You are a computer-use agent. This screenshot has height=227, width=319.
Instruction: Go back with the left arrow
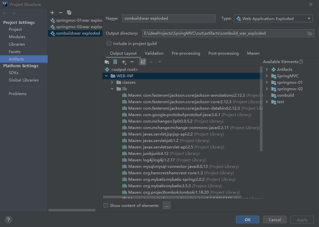click(x=5, y=13)
